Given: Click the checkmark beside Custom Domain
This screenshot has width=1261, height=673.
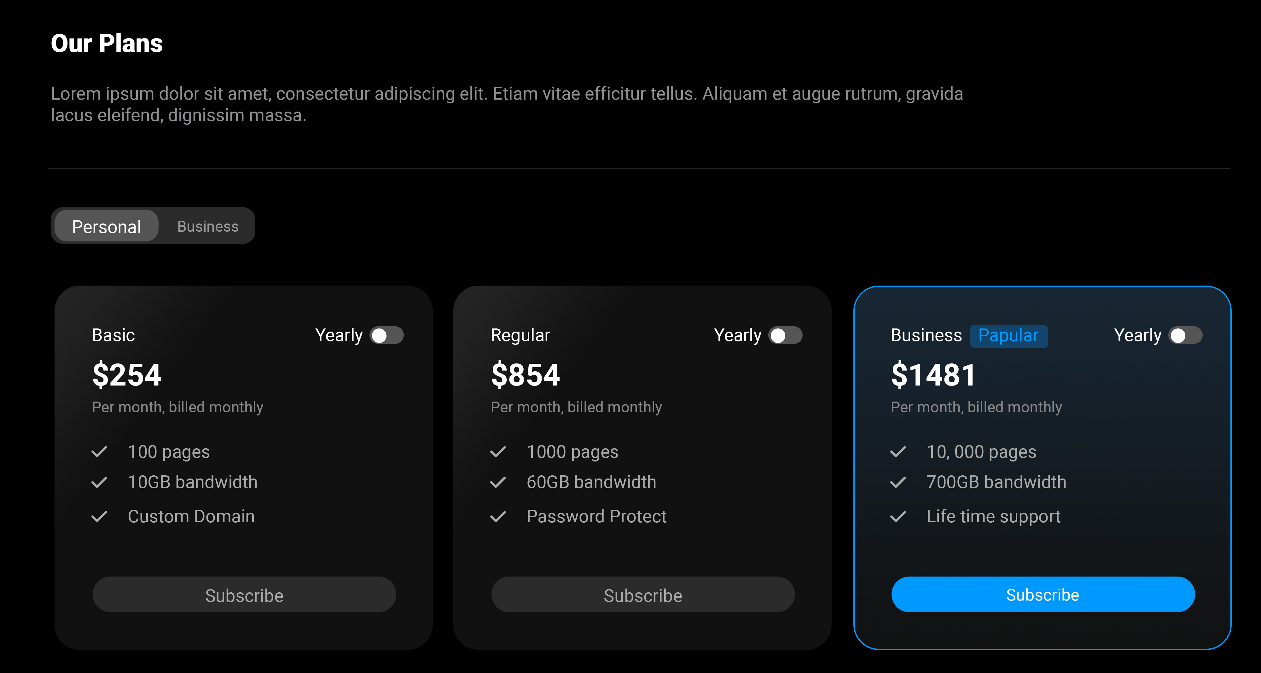Looking at the screenshot, I should click(x=99, y=516).
